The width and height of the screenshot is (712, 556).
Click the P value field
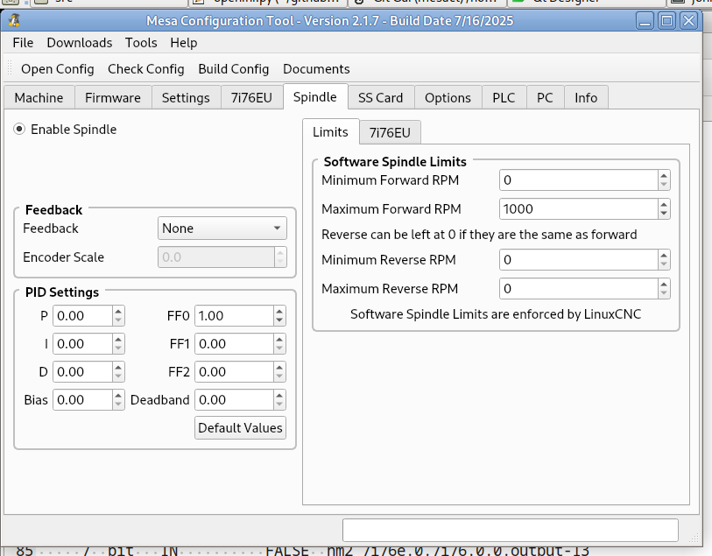tap(82, 316)
